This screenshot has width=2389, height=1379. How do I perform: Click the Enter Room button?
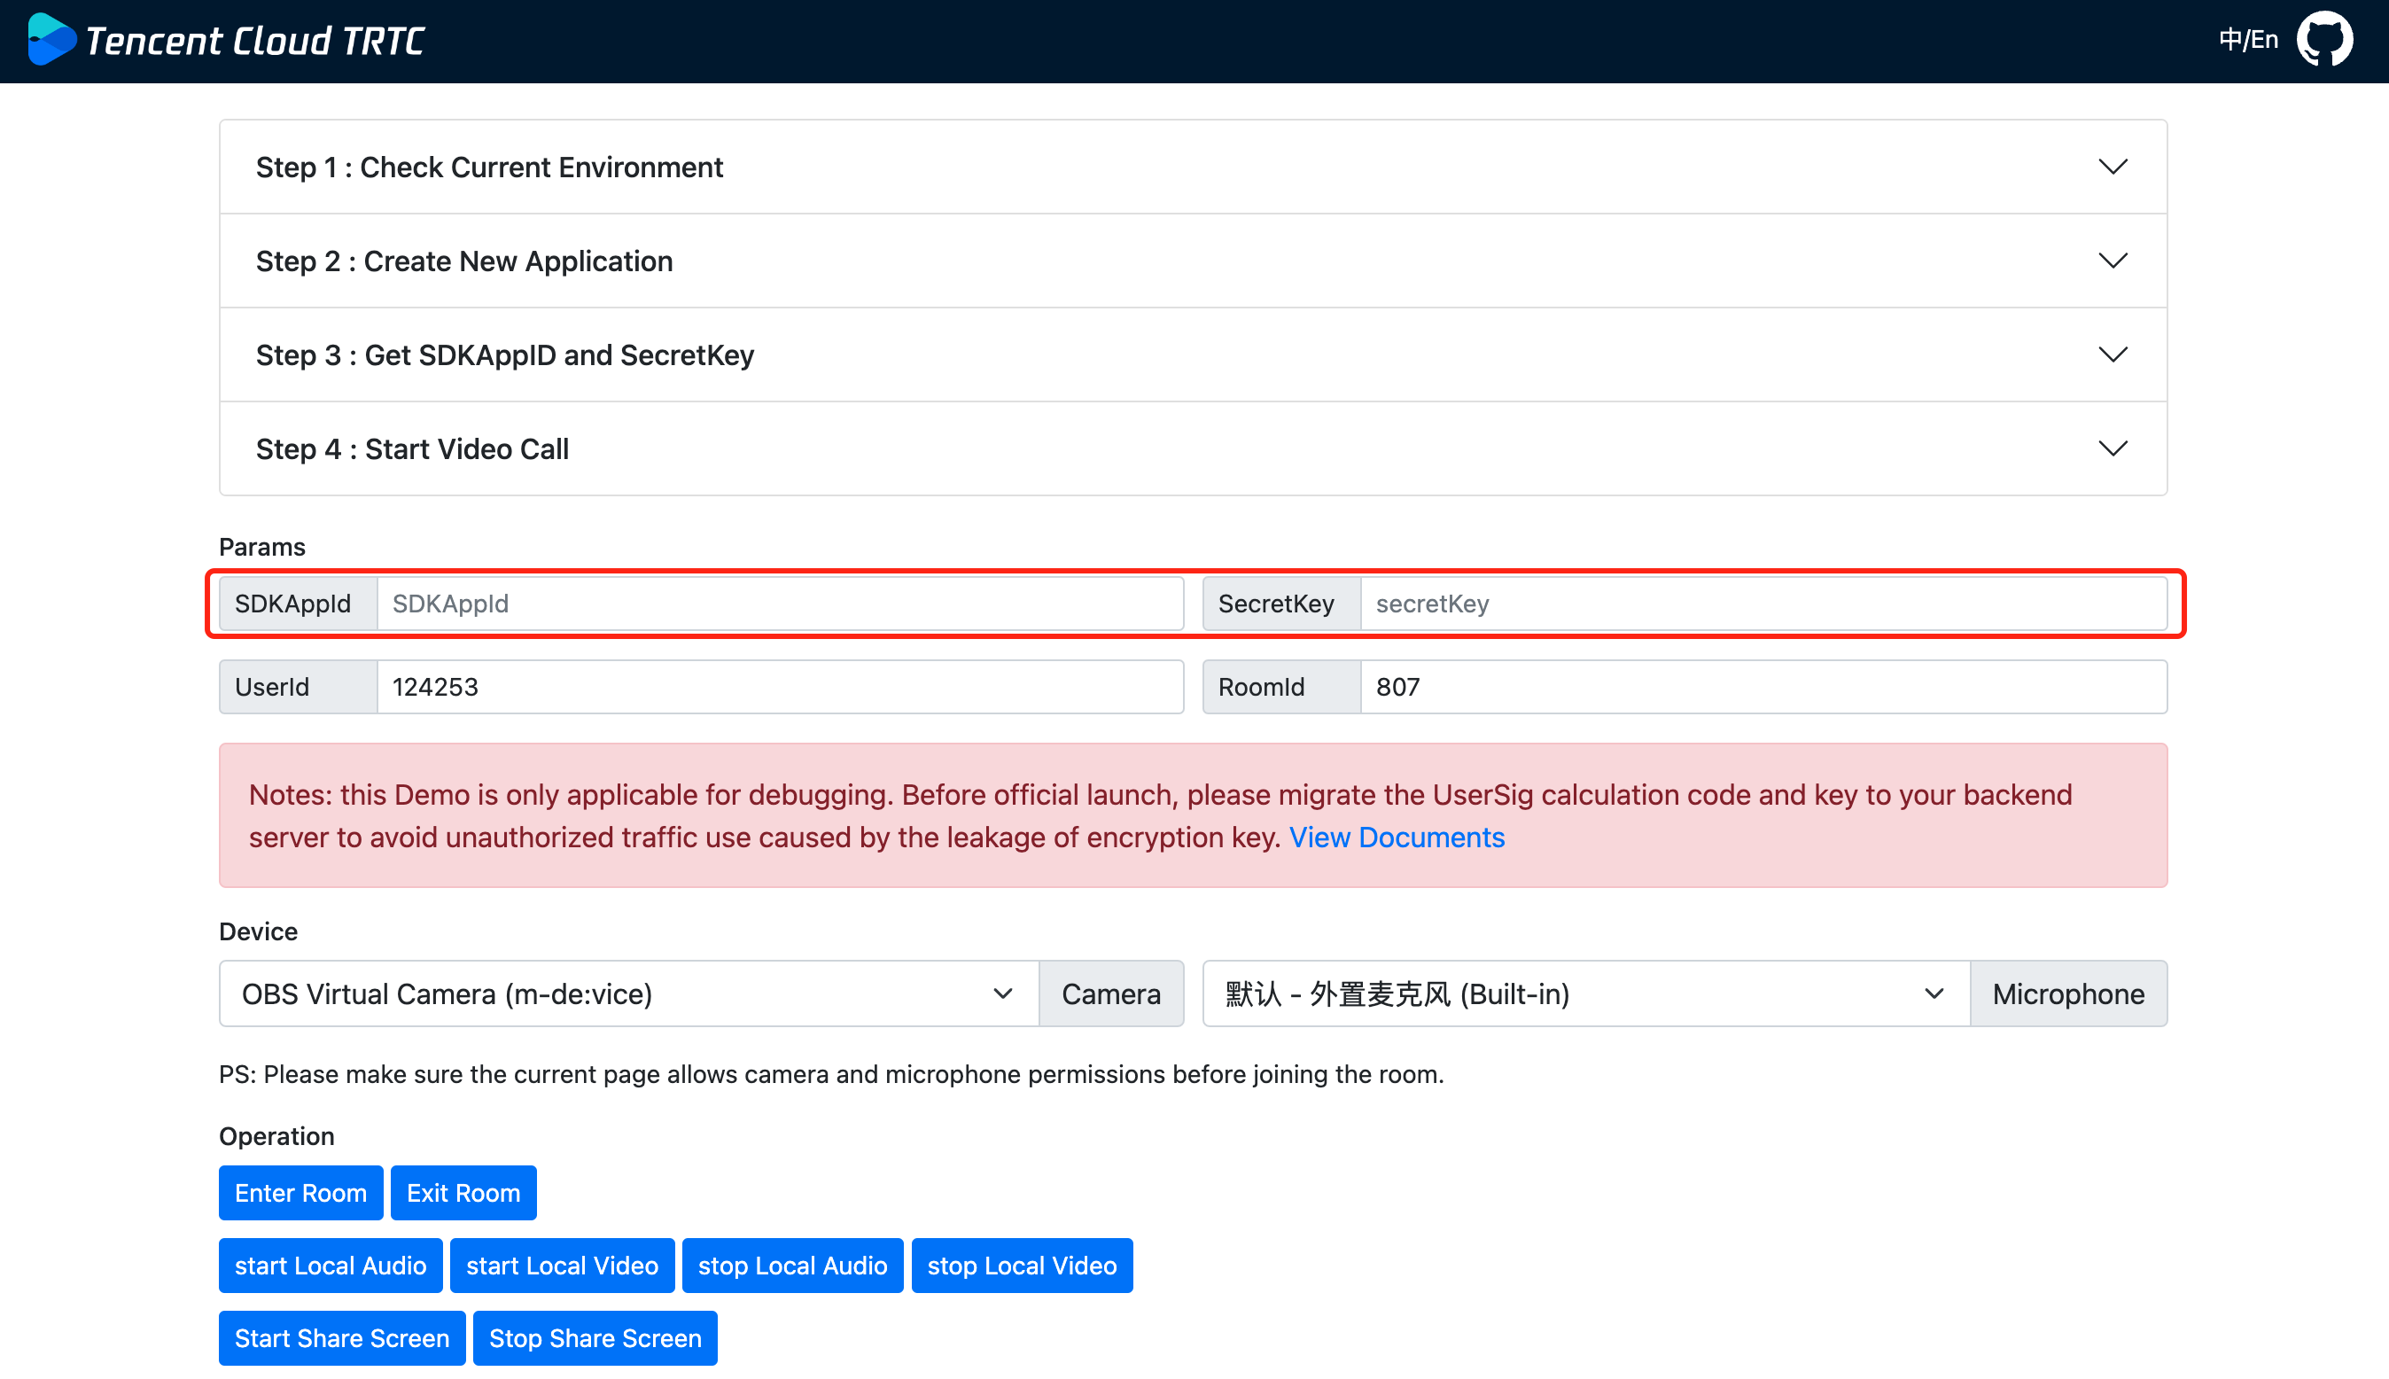(x=301, y=1192)
